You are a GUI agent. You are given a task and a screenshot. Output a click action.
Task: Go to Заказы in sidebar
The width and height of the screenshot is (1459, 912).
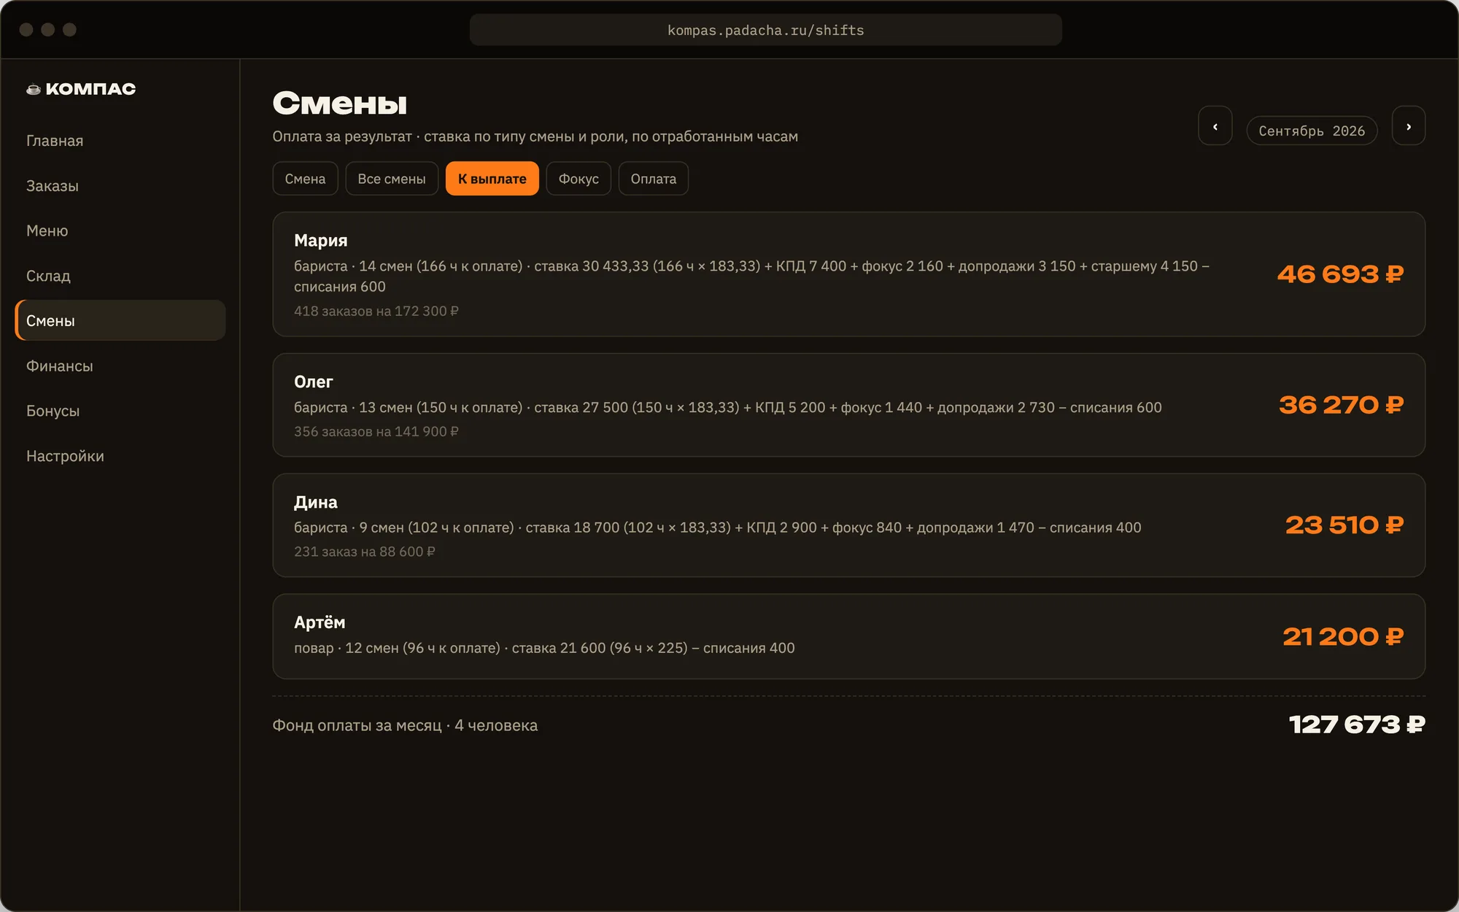(x=120, y=186)
